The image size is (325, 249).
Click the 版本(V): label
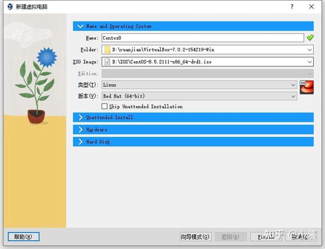tap(88, 96)
